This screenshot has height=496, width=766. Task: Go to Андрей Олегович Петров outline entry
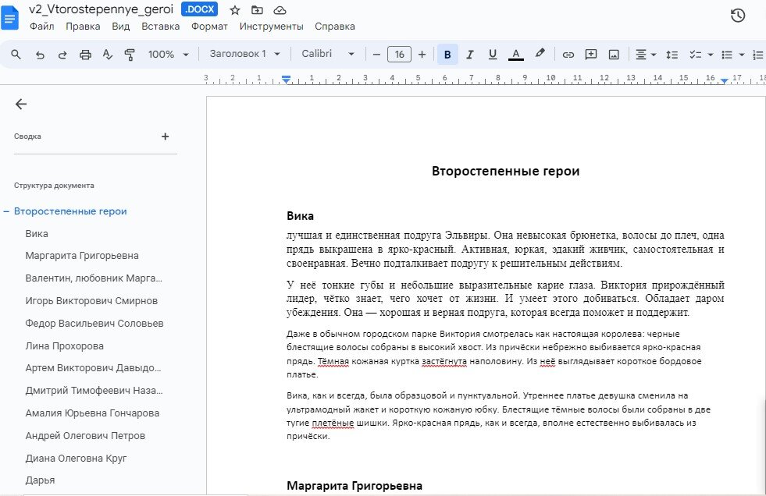(x=85, y=435)
